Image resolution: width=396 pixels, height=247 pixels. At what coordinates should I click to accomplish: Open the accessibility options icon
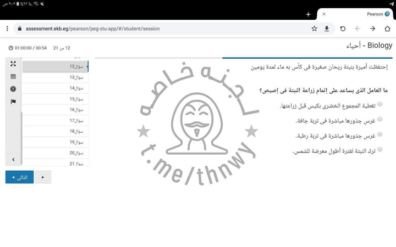pos(13,89)
